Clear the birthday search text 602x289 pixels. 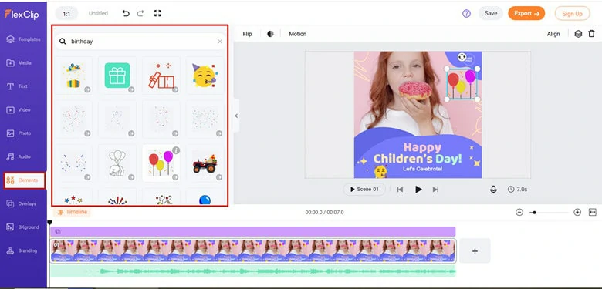point(220,42)
